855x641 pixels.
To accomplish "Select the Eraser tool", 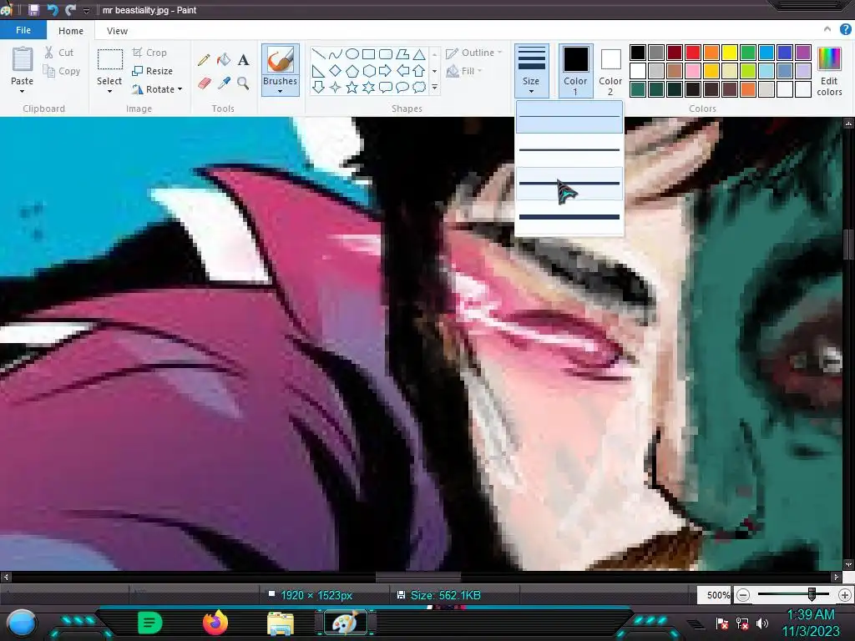I will 204,83.
